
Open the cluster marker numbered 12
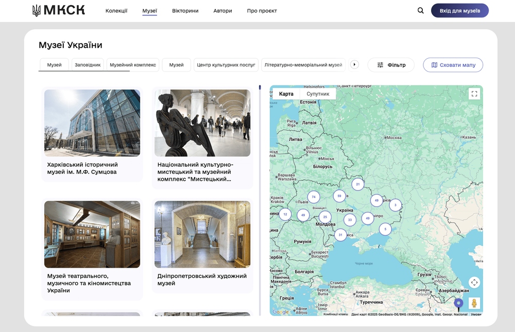click(x=285, y=215)
